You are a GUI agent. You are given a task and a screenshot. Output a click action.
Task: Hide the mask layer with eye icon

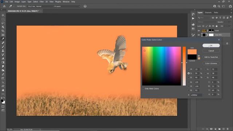coord(199,31)
